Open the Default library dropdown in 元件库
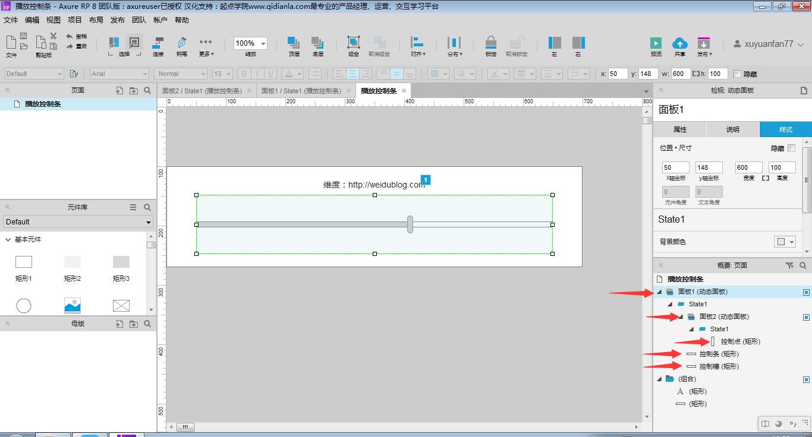 (x=78, y=221)
